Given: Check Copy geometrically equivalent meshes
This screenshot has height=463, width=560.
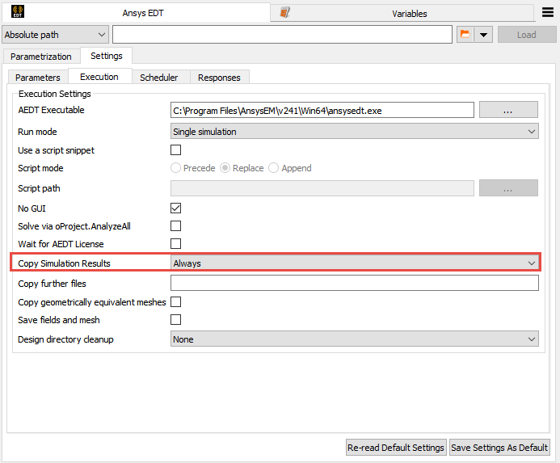Looking at the screenshot, I should coord(175,302).
